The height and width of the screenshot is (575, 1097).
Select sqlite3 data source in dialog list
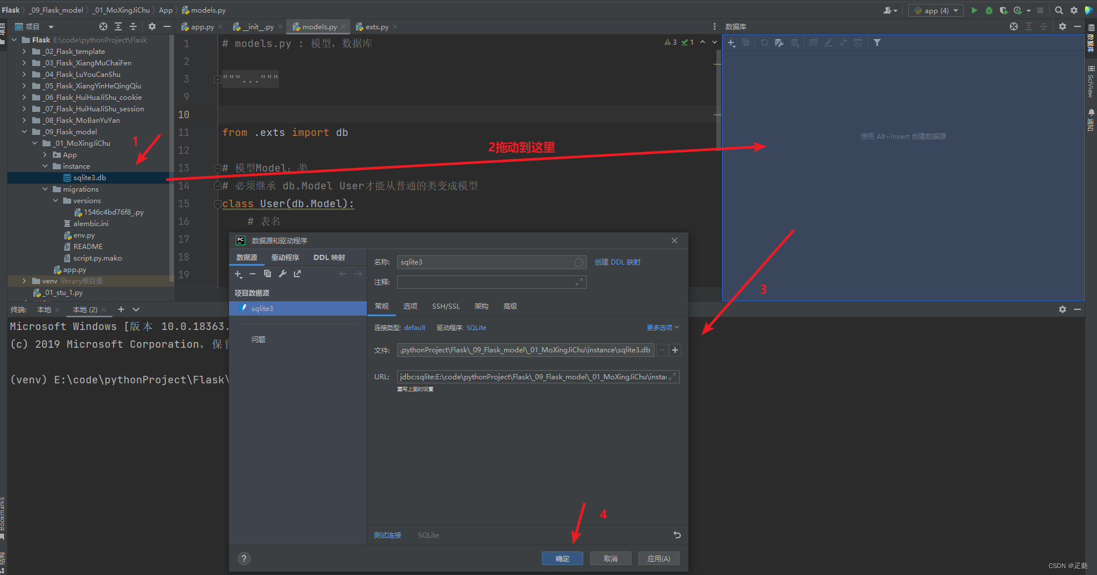pyautogui.click(x=298, y=309)
